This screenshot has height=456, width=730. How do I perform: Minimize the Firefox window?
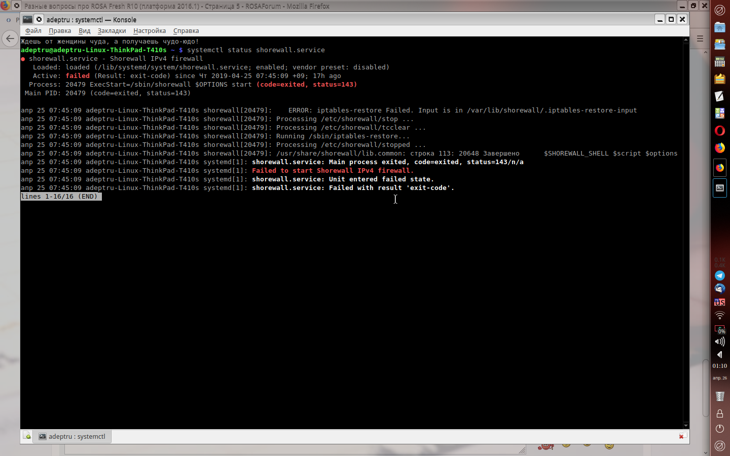[x=682, y=6]
